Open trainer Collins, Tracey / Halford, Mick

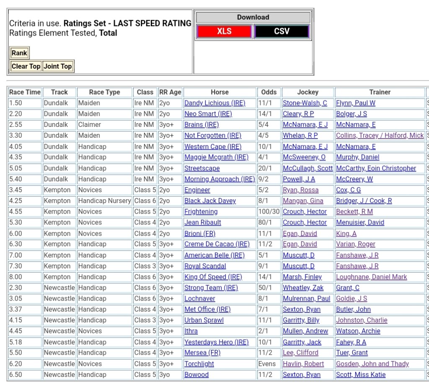coord(380,136)
